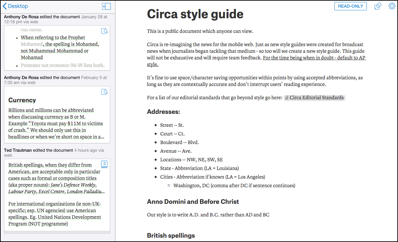Image resolution: width=398 pixels, height=242 pixels.
Task: Click Ted Trautman author name
Action: click(18, 150)
